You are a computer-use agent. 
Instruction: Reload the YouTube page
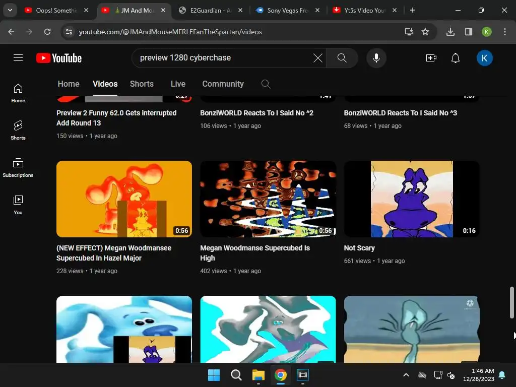pyautogui.click(x=47, y=32)
